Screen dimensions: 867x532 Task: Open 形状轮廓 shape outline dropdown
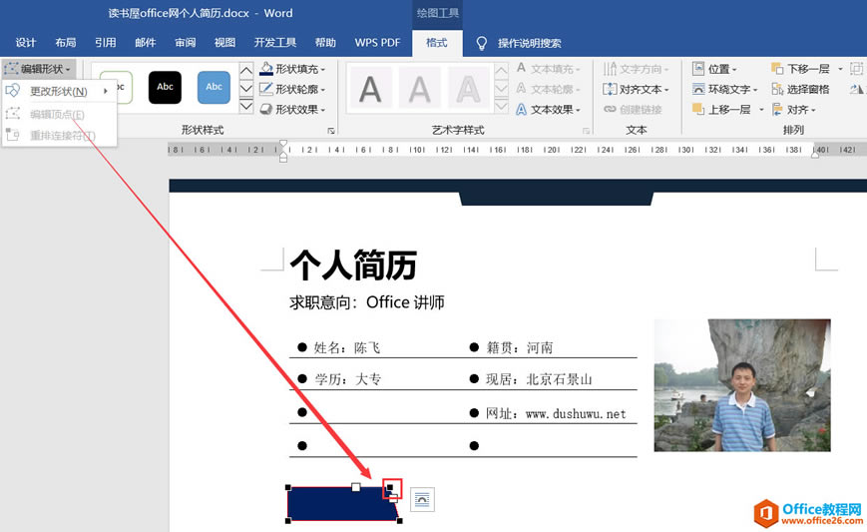[x=293, y=89]
